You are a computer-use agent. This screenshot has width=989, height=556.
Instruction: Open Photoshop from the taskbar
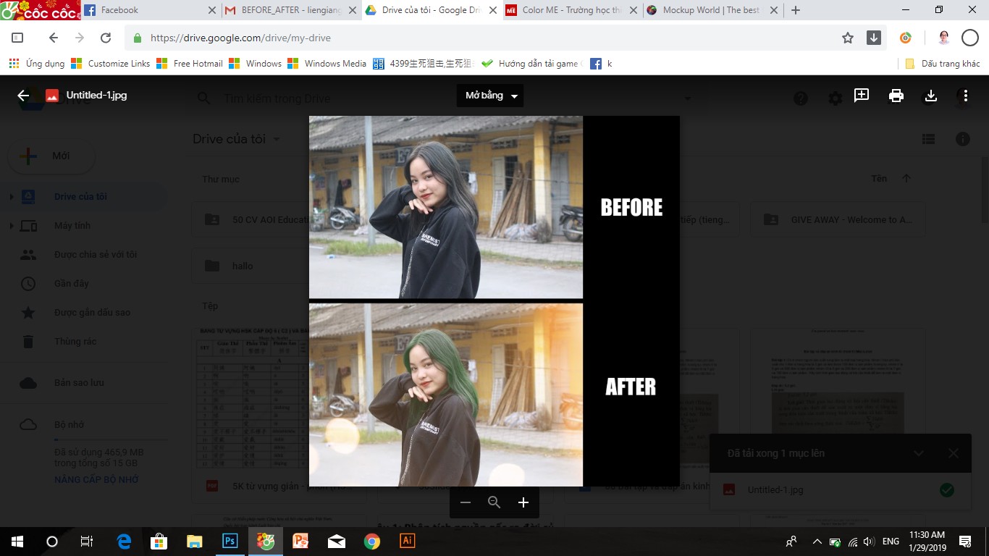[230, 541]
